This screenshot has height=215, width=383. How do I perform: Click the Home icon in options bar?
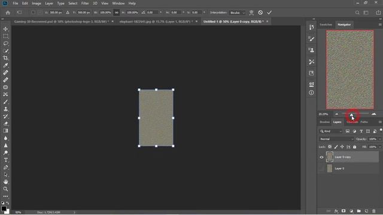(x=8, y=13)
